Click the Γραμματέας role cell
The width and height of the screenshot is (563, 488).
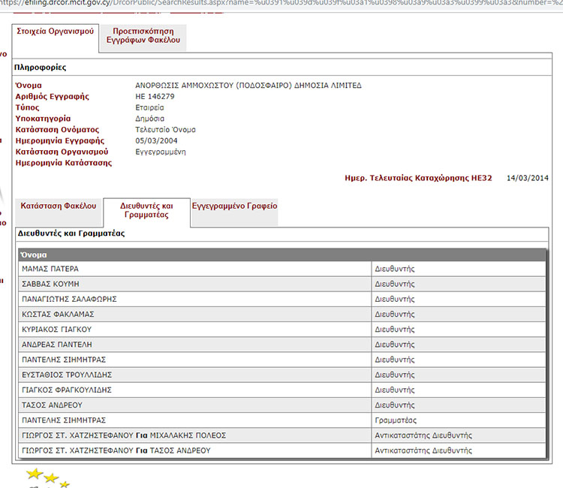459,420
